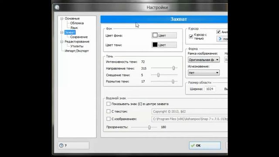The height and width of the screenshot is (157, 279).
Task: Adjust the Смещение тени slider handle
Action: tap(158, 75)
